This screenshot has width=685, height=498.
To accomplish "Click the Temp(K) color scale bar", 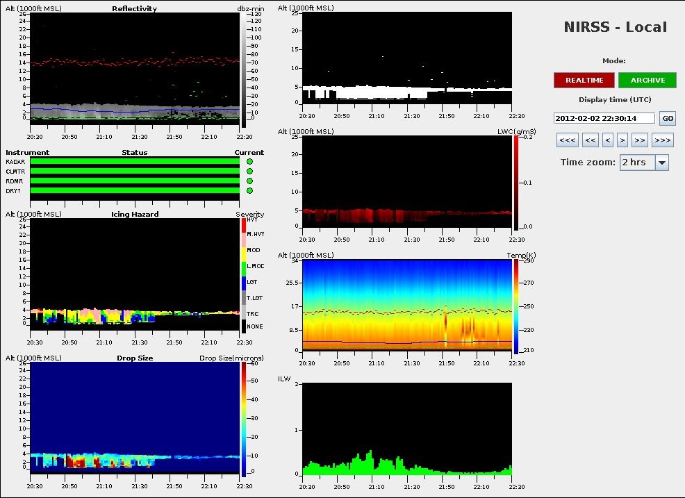I will (x=515, y=306).
